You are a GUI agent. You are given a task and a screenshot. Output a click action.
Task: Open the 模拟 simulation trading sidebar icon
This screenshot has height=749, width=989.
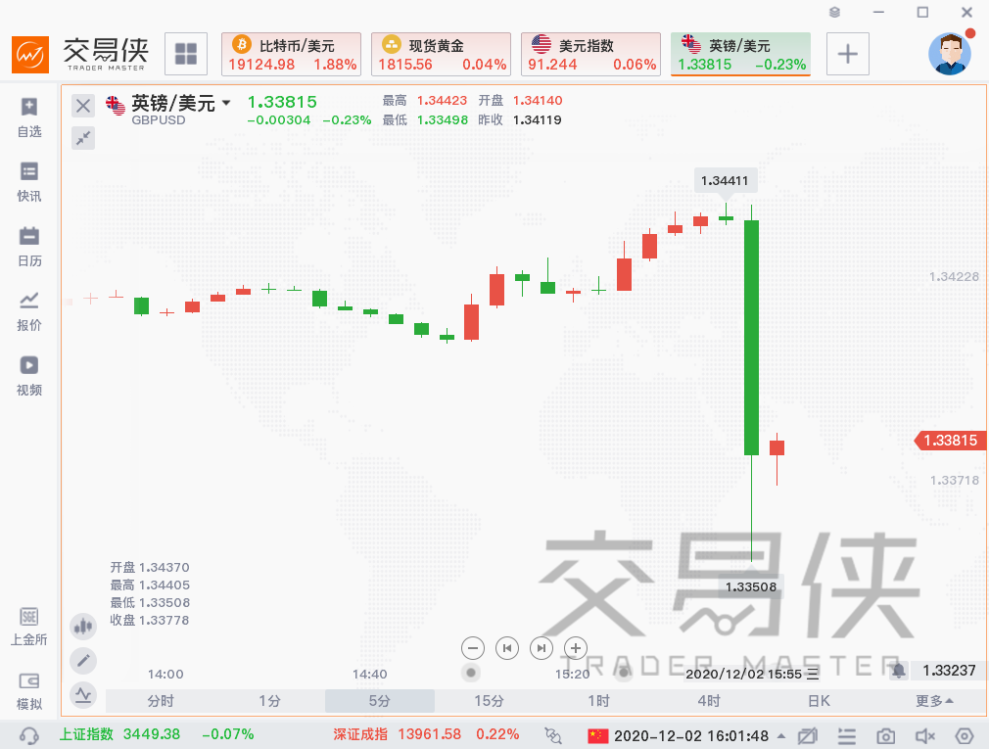[x=29, y=691]
